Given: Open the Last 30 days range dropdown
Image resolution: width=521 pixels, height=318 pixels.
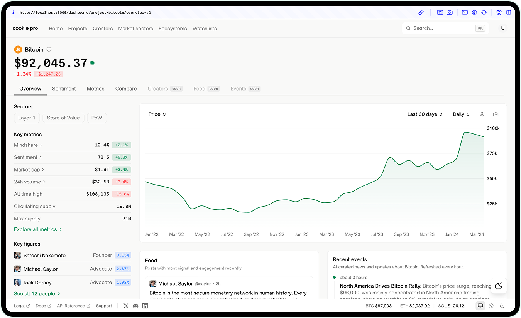Looking at the screenshot, I should click(425, 114).
